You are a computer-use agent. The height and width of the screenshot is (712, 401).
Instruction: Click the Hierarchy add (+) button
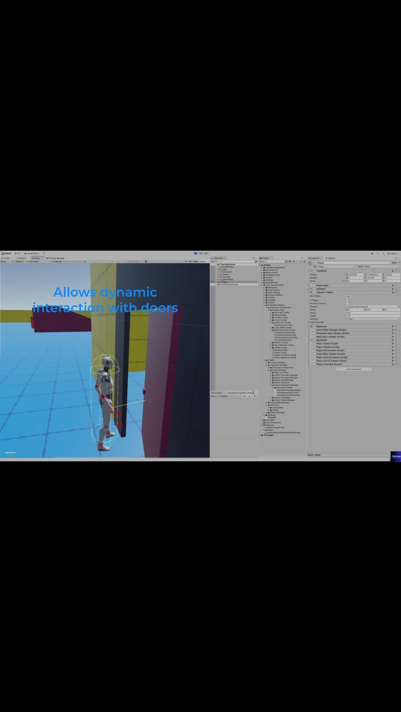212,261
